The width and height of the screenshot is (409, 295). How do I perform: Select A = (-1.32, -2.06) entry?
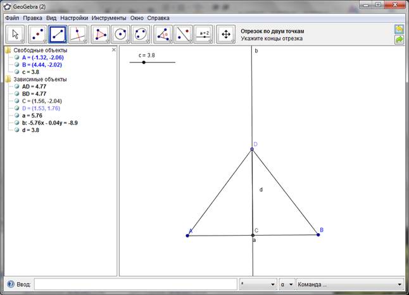pyautogui.click(x=43, y=57)
